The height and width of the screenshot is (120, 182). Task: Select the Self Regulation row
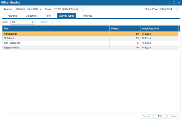[56, 43]
